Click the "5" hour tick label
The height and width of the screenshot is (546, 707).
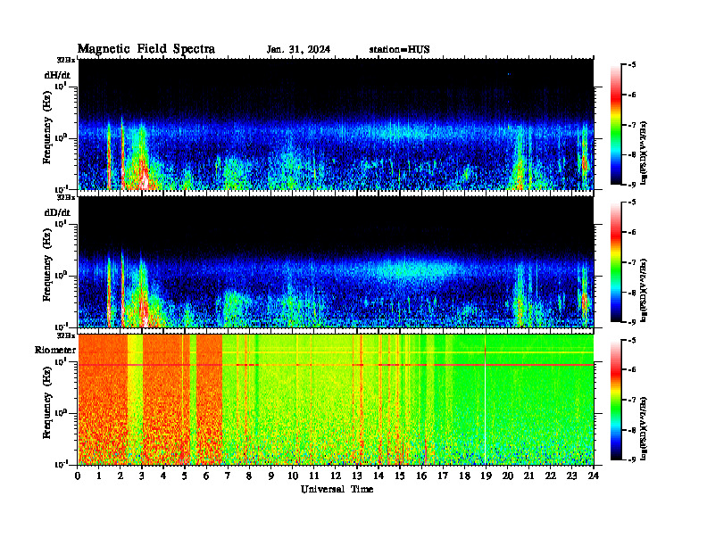[185, 476]
